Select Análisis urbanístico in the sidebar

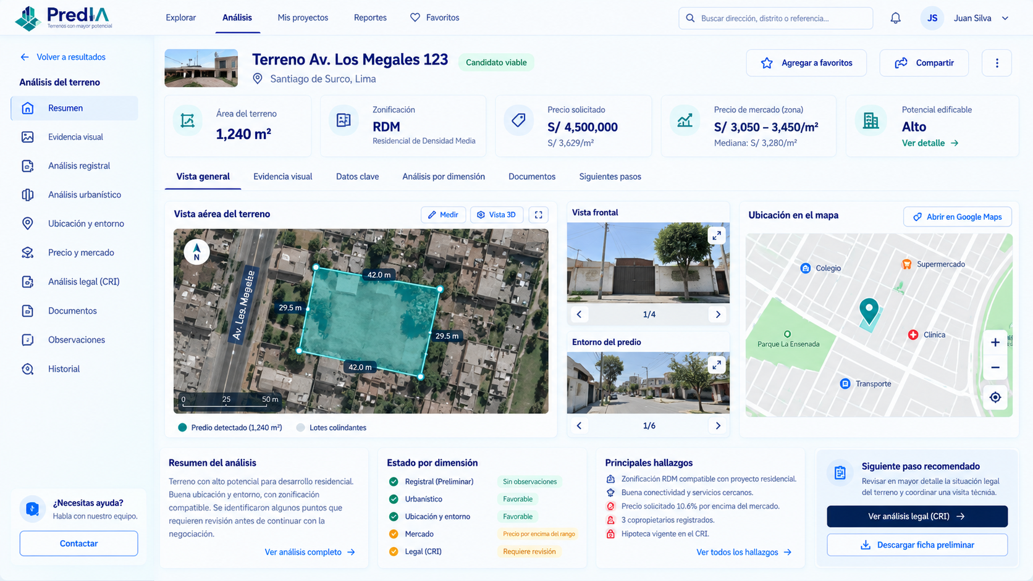pyautogui.click(x=74, y=194)
